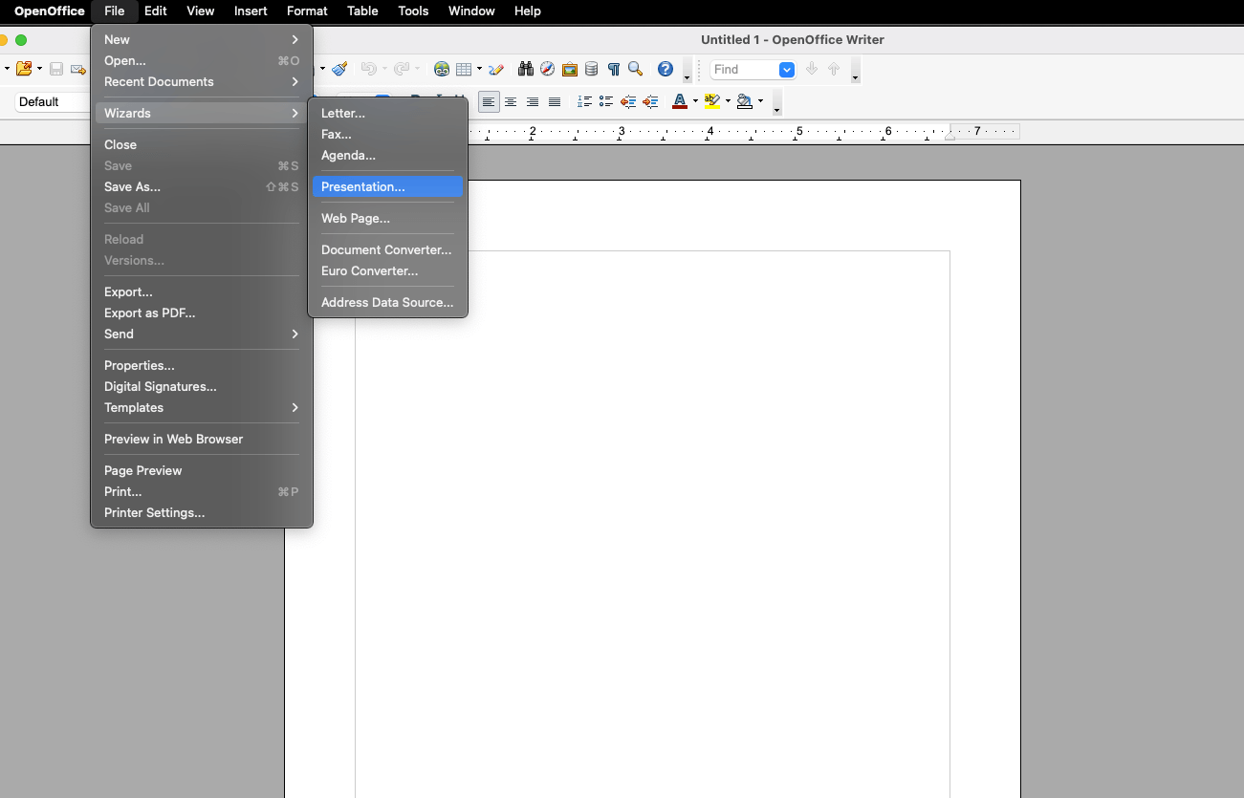The height and width of the screenshot is (798, 1244).
Task: Click the Find Previous up arrow
Action: point(834,69)
